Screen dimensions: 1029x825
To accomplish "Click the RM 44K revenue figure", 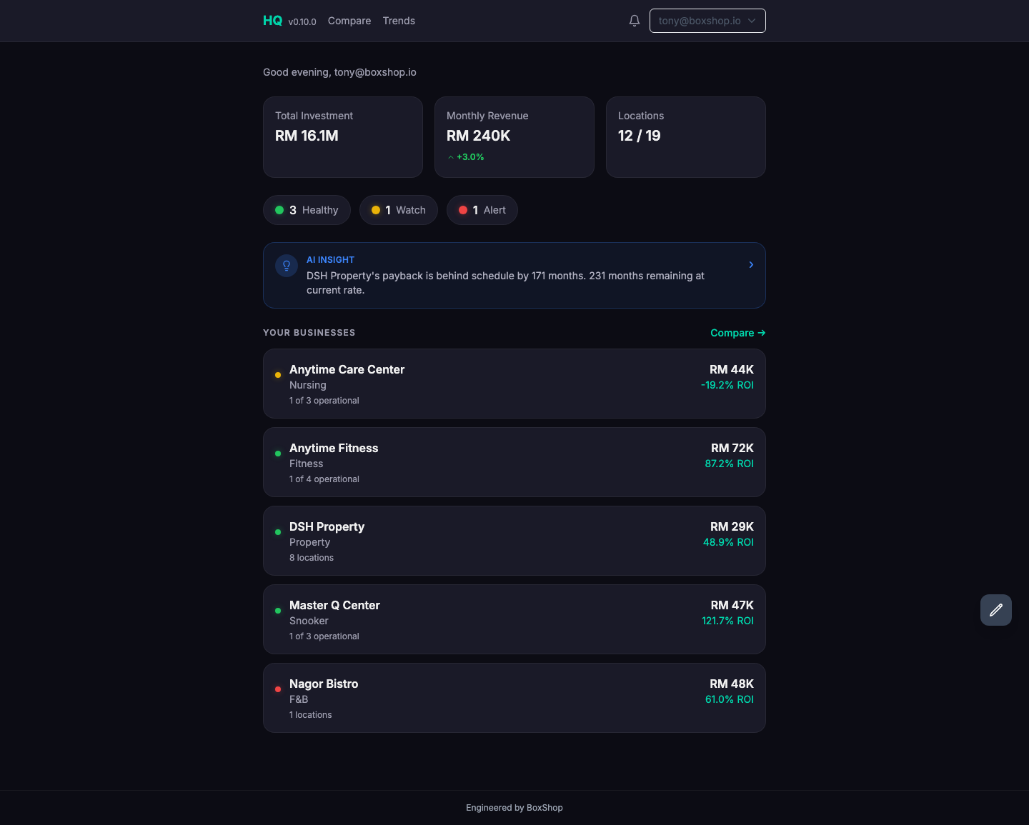I will (732, 369).
